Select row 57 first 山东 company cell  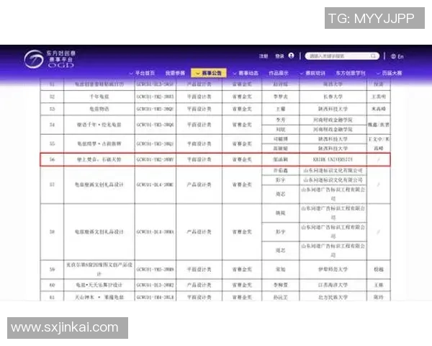333,171
